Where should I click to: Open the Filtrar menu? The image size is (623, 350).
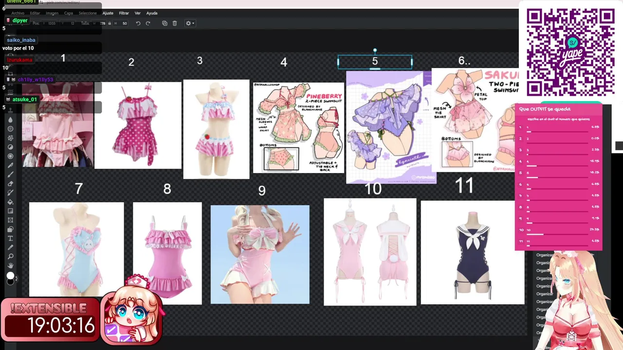point(124,13)
